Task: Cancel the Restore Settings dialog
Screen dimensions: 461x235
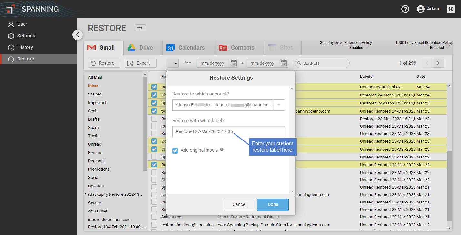Action: (239, 204)
